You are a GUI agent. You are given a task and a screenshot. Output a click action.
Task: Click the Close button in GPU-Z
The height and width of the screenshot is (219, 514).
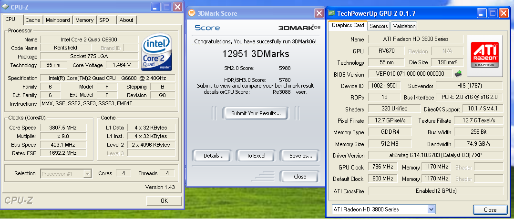pos(490,210)
